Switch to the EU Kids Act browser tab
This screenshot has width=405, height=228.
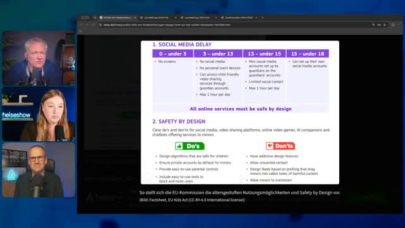tap(118, 18)
